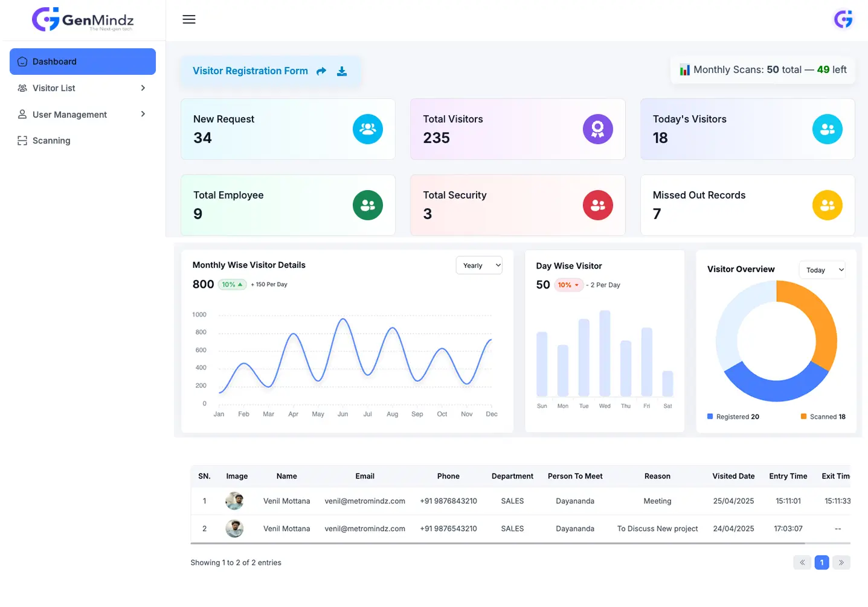
Task: Click the Total Security red icon
Action: [597, 205]
